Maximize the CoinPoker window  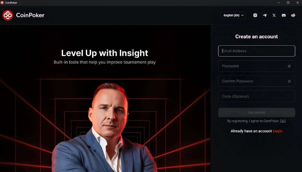pos(288,3)
